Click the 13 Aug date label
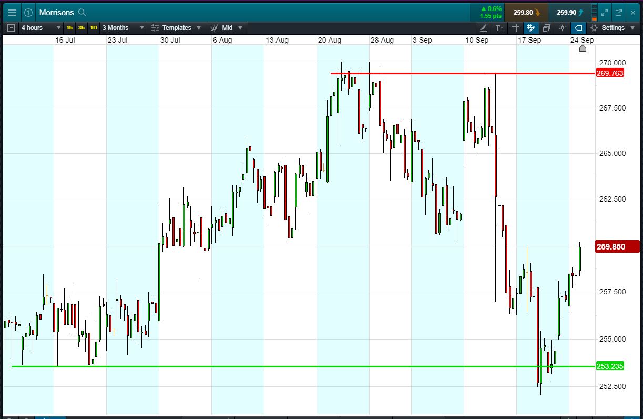 pos(277,40)
